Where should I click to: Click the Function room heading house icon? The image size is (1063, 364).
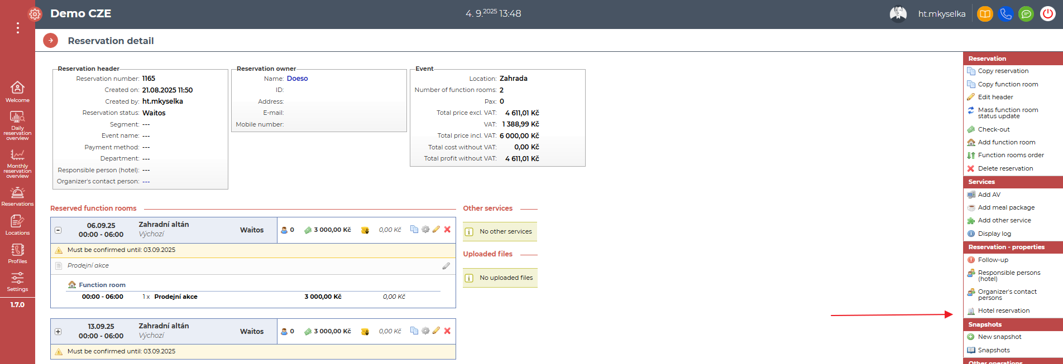pos(72,284)
